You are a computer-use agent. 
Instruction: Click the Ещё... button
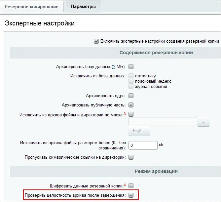[x=139, y=131]
